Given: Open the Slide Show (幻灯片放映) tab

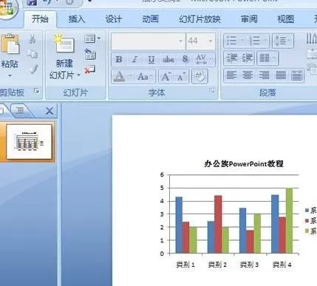Looking at the screenshot, I should tap(200, 19).
